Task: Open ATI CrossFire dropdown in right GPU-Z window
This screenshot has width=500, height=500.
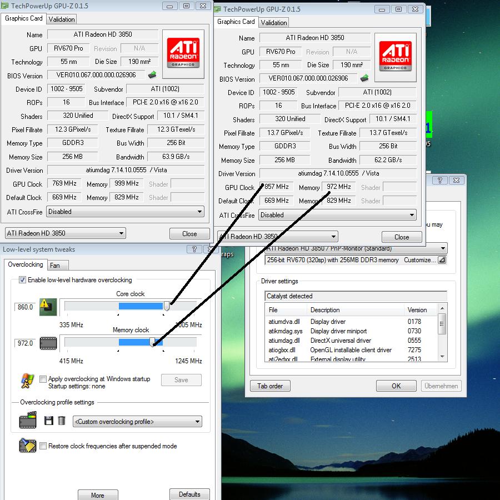Action: (337, 215)
